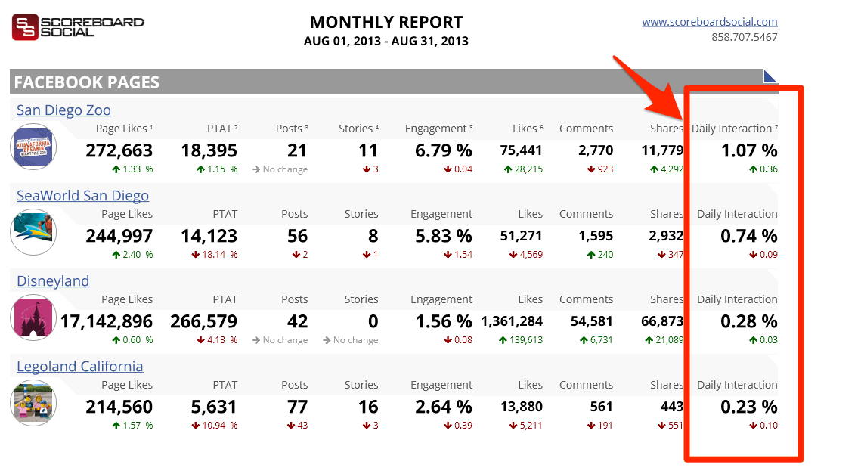Image resolution: width=861 pixels, height=474 pixels.
Task: Click San Diego Zoo's shares count 11,779
Action: [663, 150]
